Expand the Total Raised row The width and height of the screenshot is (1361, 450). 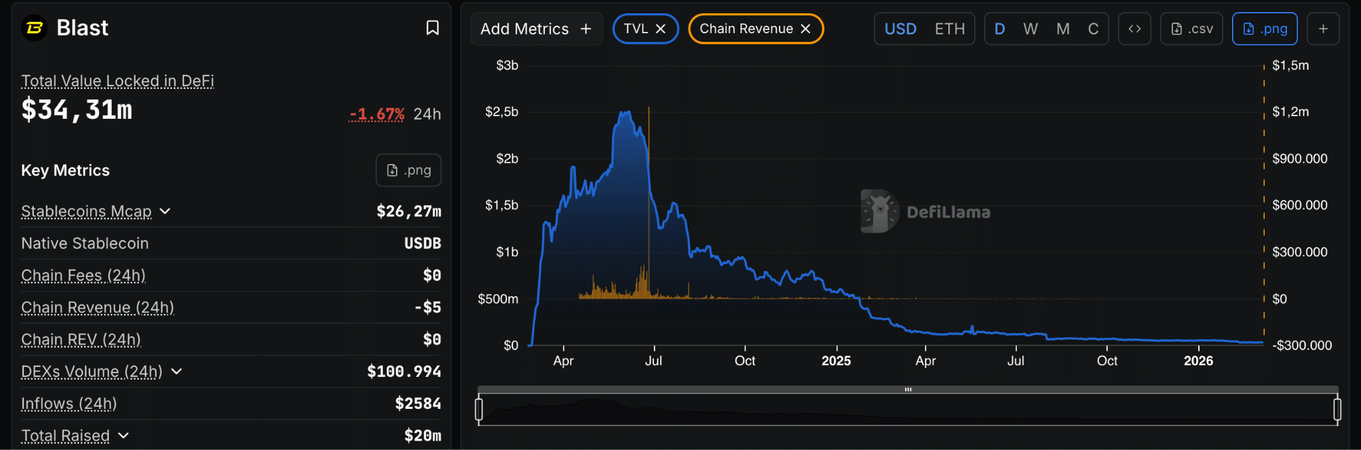click(x=124, y=435)
